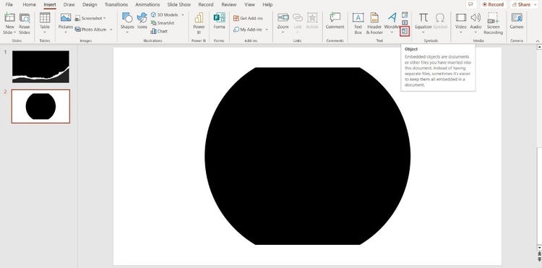
Task: Open the Record tab
Action: tap(206, 4)
